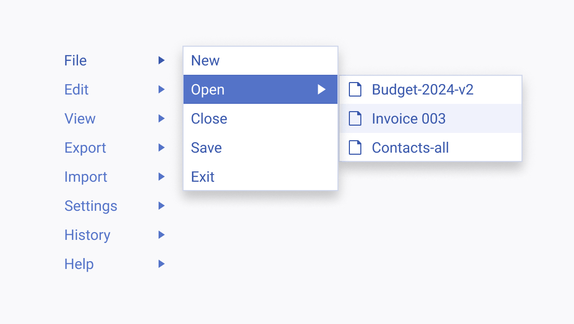Select the Save menu entry

point(260,148)
